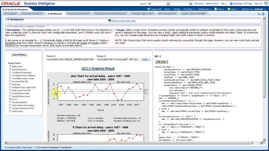Select the Enhanced Bar Plot radio

10,81
